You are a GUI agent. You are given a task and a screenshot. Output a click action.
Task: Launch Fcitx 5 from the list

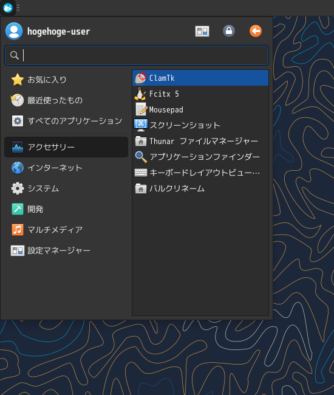point(200,94)
